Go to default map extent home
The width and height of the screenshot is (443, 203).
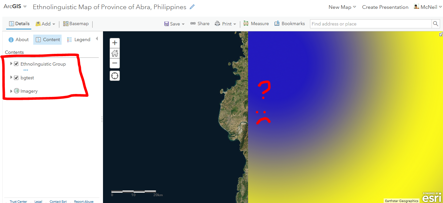coord(115,53)
